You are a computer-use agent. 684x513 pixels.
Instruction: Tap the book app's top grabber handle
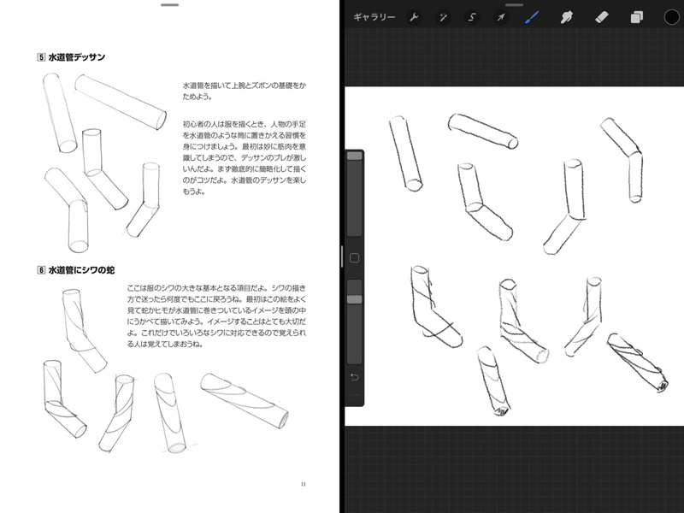tap(169, 5)
